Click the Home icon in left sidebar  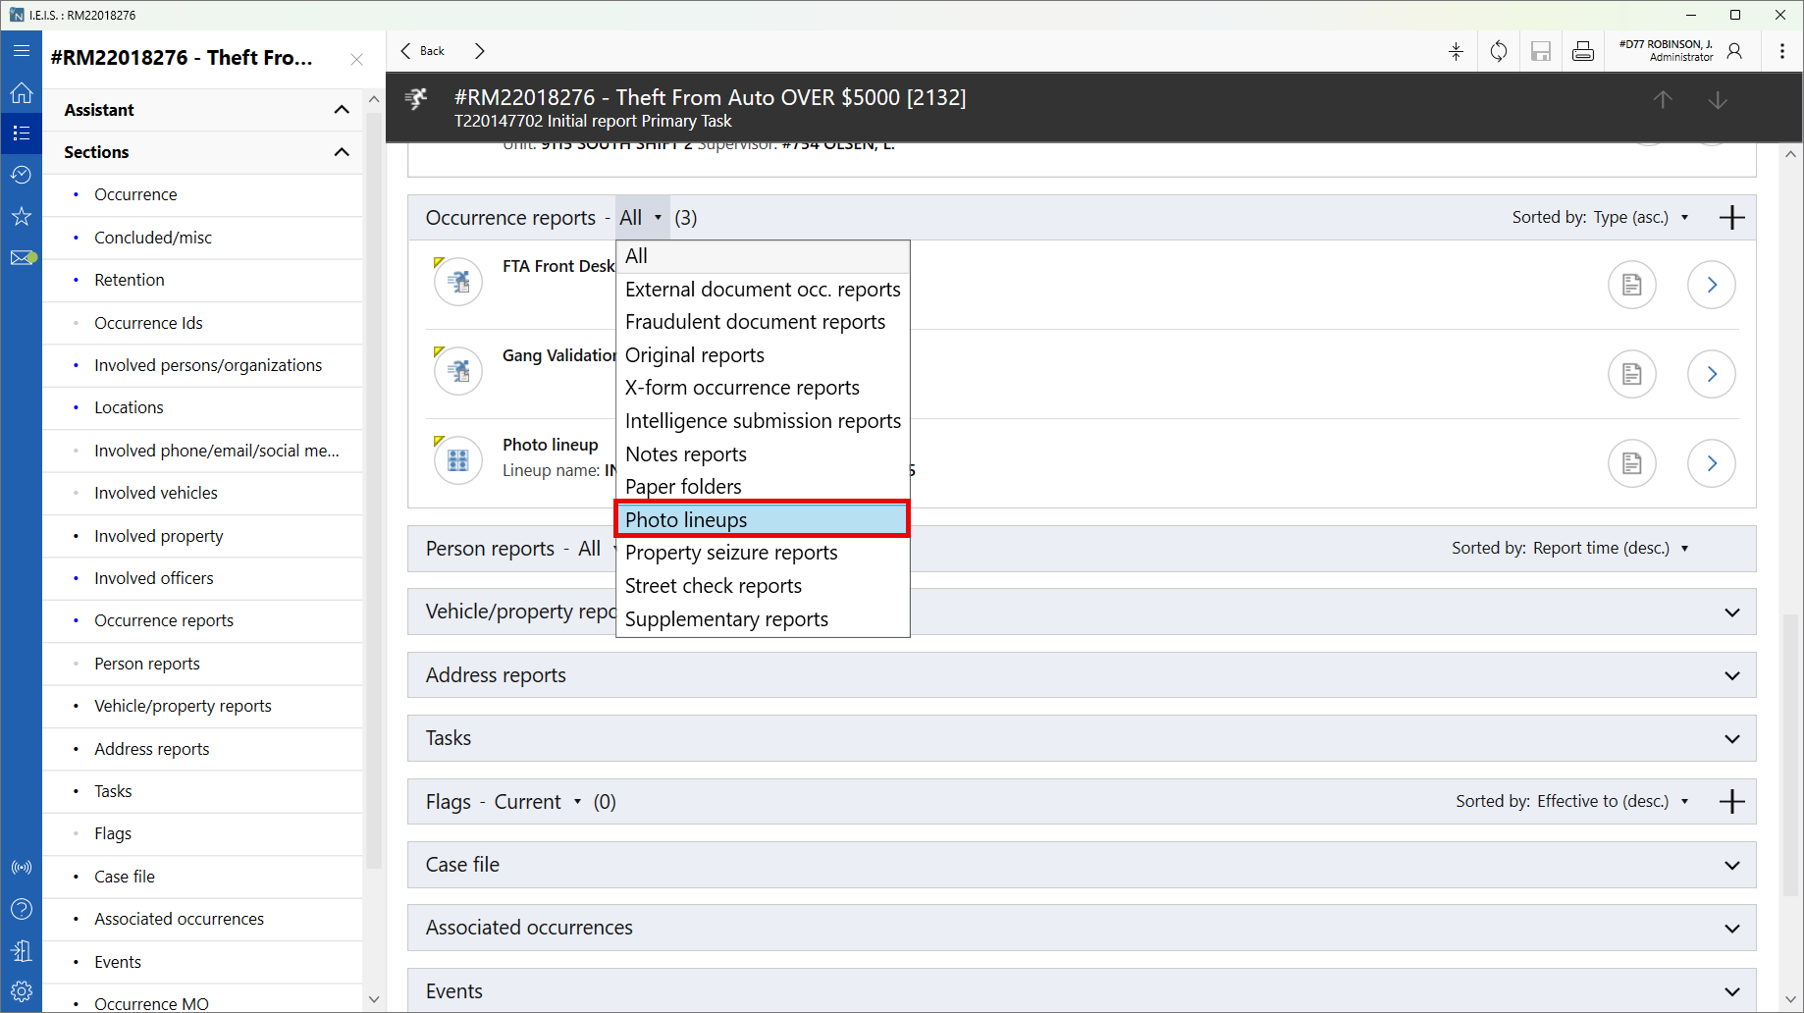(x=21, y=93)
